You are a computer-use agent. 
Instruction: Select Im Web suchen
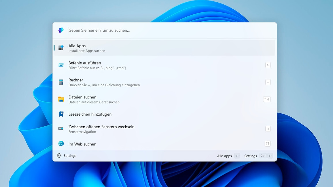coord(164,144)
